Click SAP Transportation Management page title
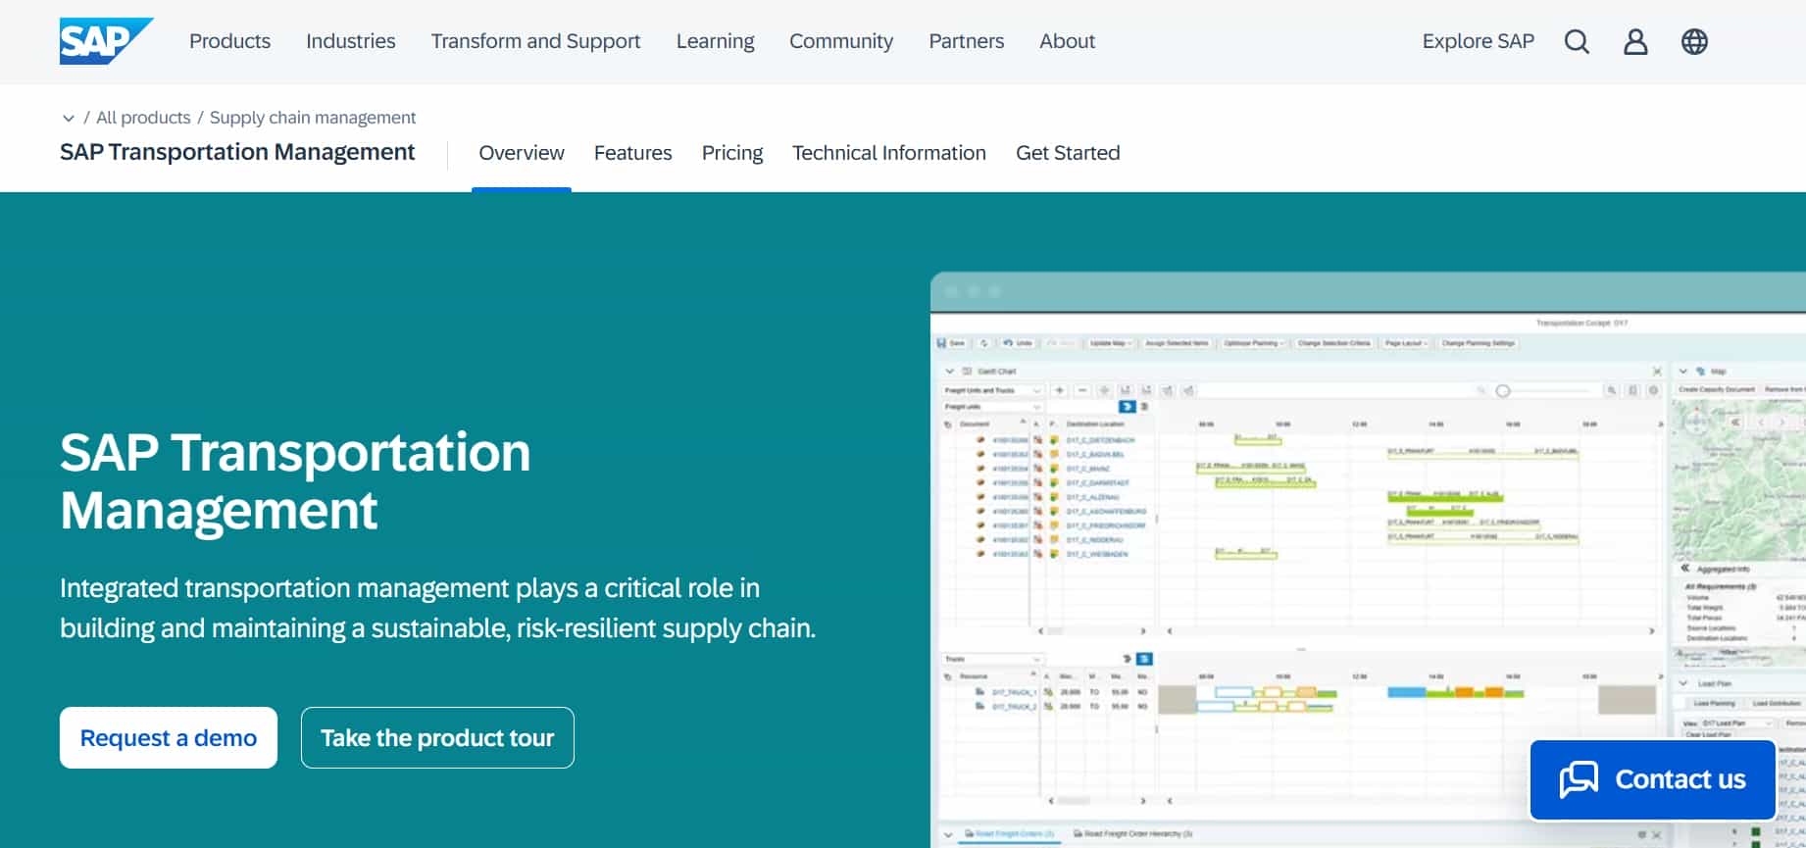The width and height of the screenshot is (1806, 848). click(x=237, y=152)
